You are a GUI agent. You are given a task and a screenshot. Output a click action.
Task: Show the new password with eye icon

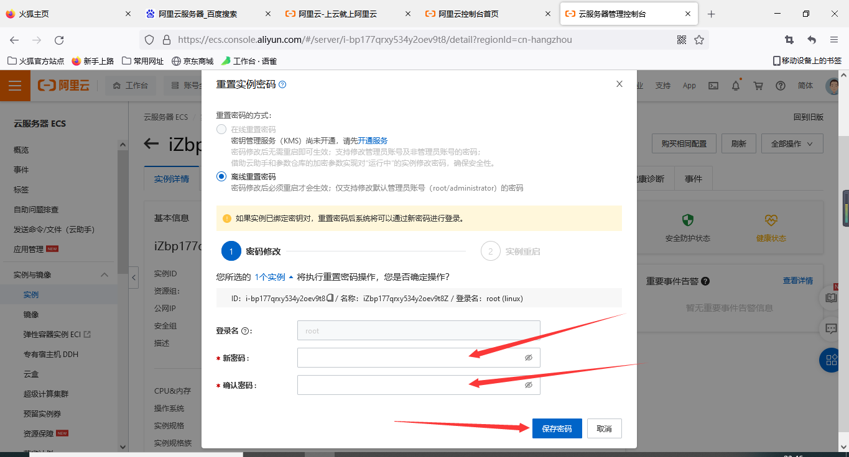click(529, 358)
